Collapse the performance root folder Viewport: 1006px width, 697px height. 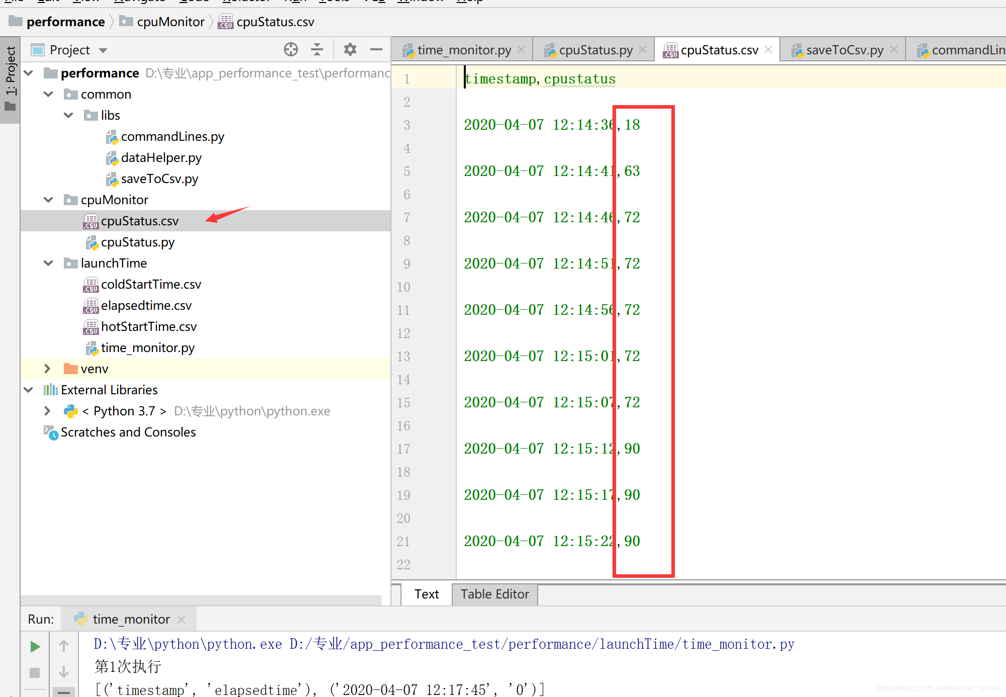[29, 73]
